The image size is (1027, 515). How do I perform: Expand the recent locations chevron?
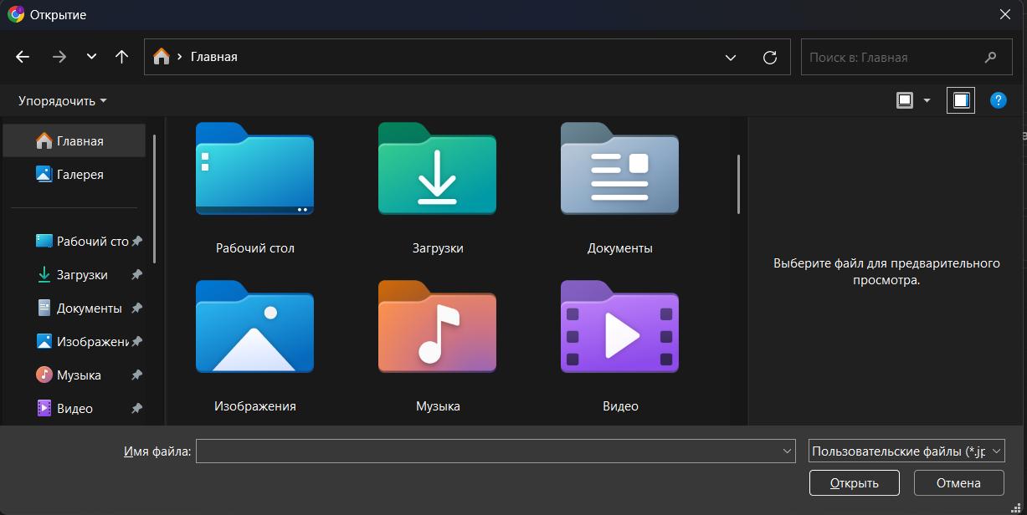tap(91, 57)
